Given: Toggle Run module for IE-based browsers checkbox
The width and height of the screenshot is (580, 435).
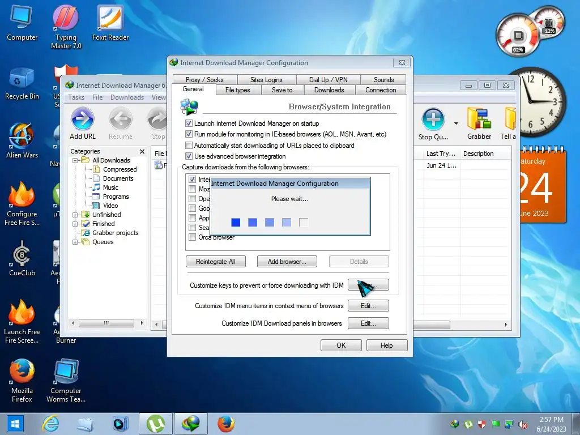Looking at the screenshot, I should [189, 134].
